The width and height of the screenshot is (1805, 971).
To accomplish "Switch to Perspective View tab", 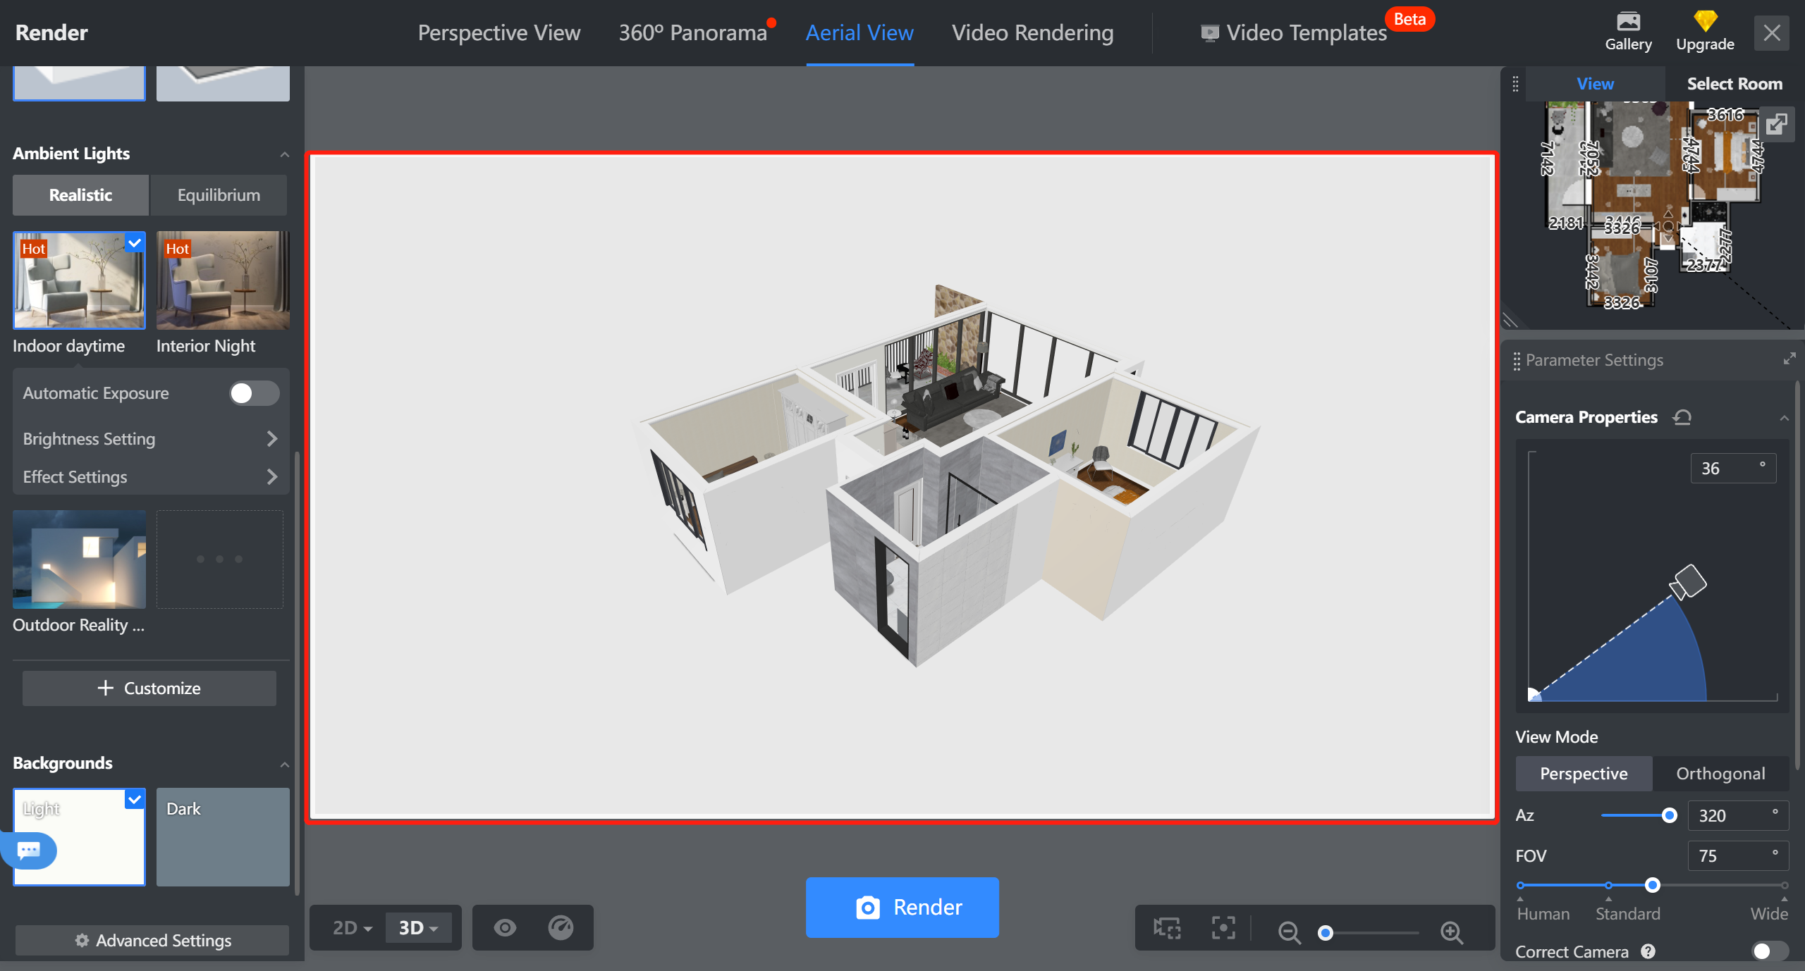I will (x=498, y=33).
